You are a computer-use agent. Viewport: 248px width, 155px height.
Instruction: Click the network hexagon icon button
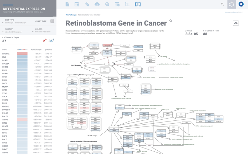(x=231, y=4)
